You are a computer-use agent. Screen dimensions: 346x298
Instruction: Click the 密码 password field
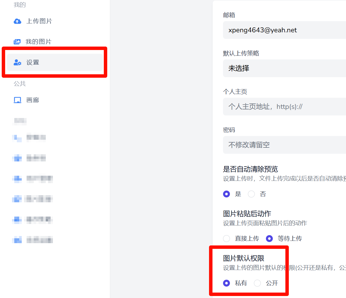tap(284, 145)
